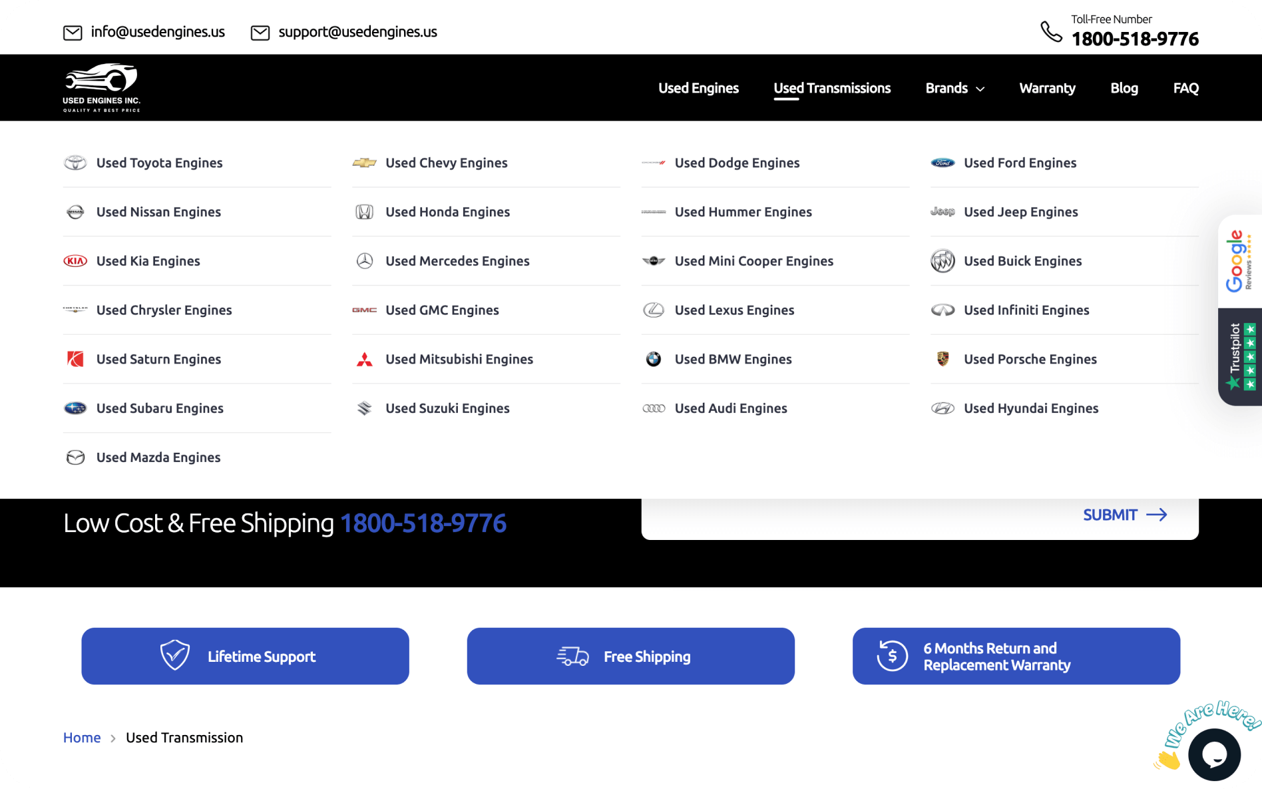Click the envelope icon beside info@usedengines.us
The image size is (1262, 789).
[x=73, y=33]
